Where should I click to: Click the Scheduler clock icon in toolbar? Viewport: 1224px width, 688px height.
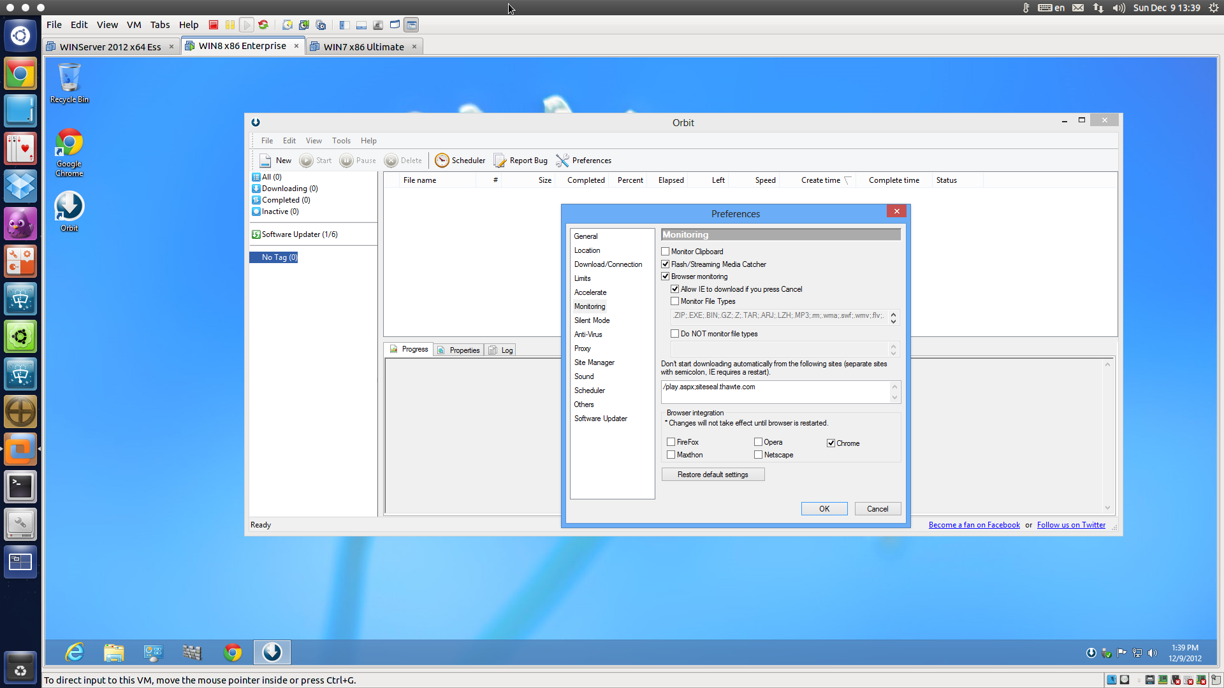[x=442, y=161]
